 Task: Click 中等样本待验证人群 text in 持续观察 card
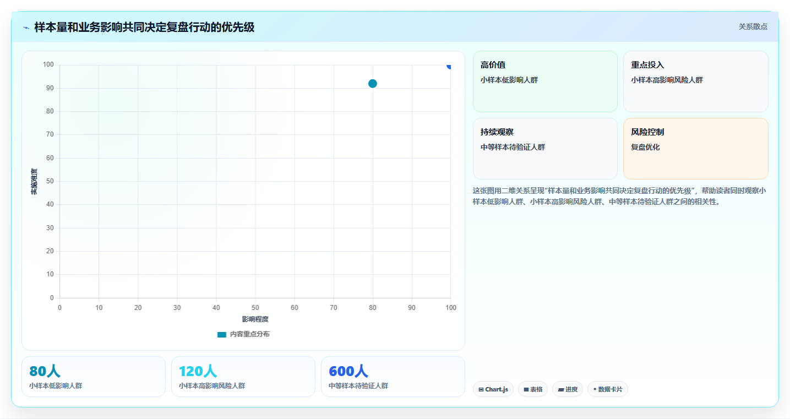[x=513, y=147]
